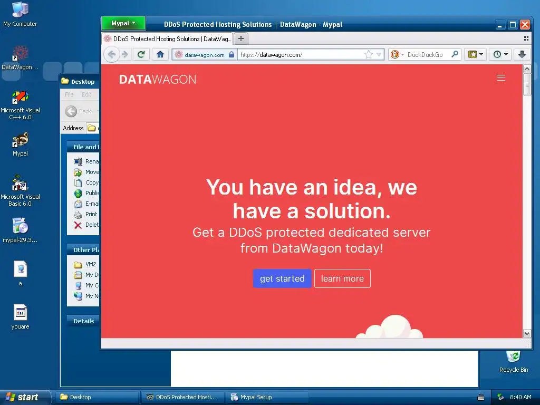Viewport: 540px width, 405px height.
Task: Click the DATAWAGON logo
Action: (157, 80)
